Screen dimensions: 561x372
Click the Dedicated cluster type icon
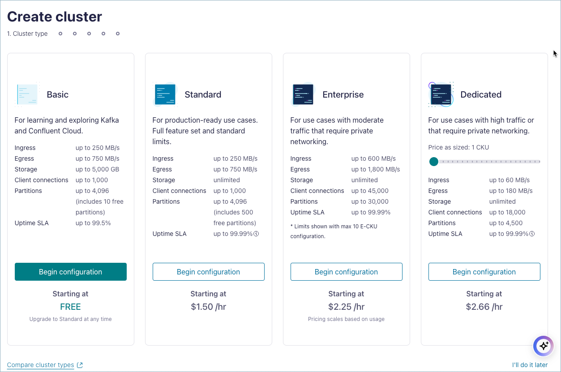[x=441, y=94]
